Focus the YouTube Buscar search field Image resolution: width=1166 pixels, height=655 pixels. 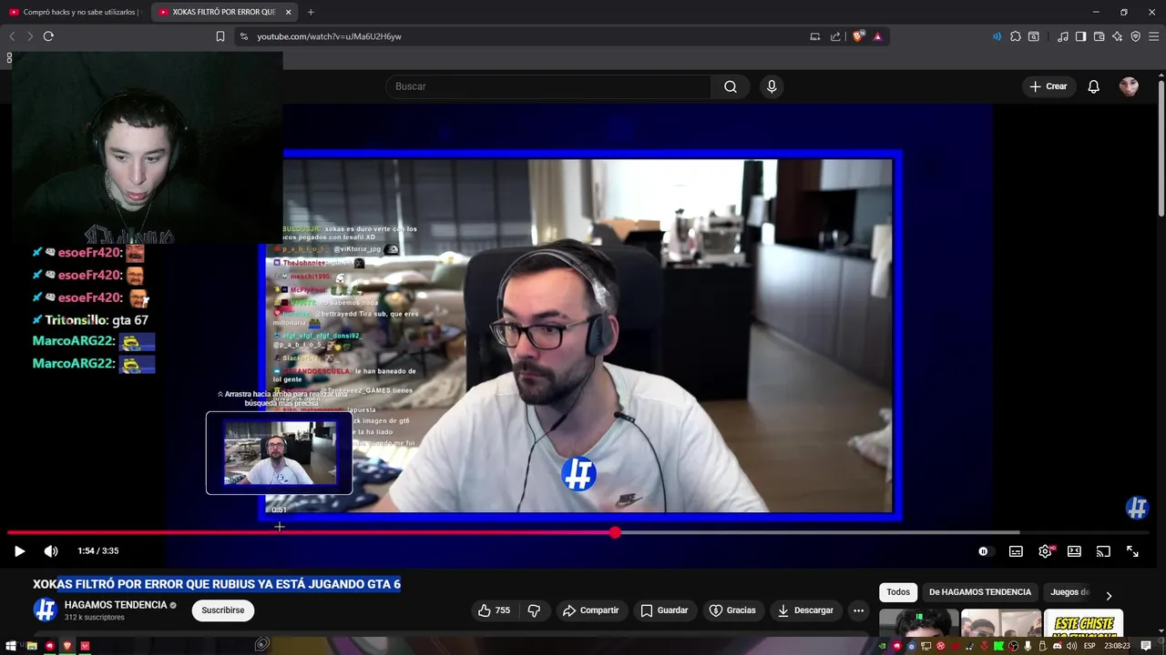[x=548, y=86]
